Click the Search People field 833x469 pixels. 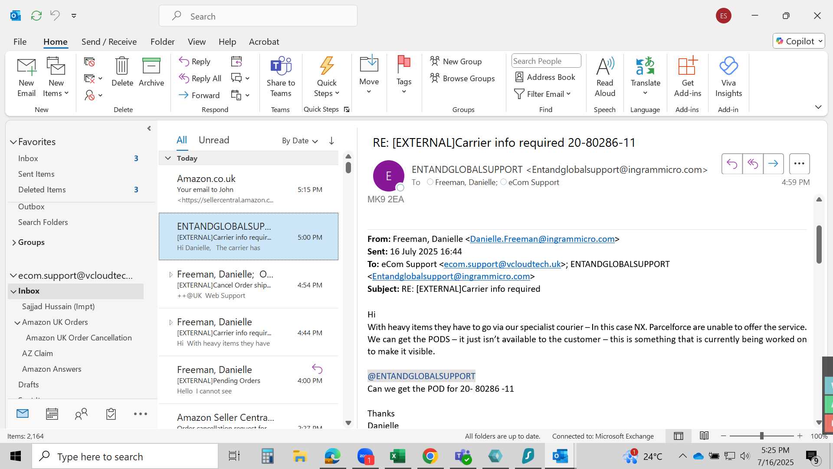(x=546, y=61)
